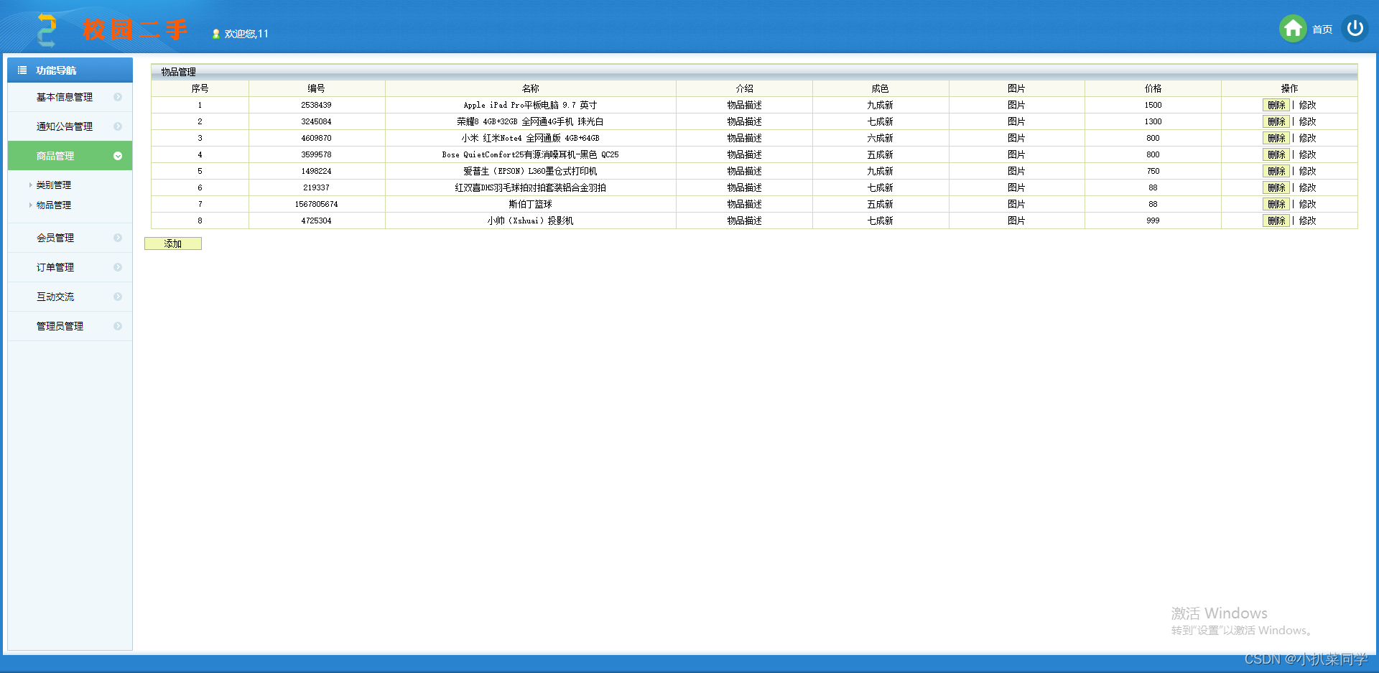
Task: Expand 通知公告管理 arrow icon
Action: tap(118, 126)
